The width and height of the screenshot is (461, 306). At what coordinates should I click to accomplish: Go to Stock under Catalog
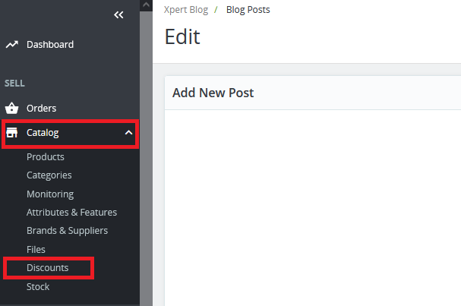[x=38, y=287]
